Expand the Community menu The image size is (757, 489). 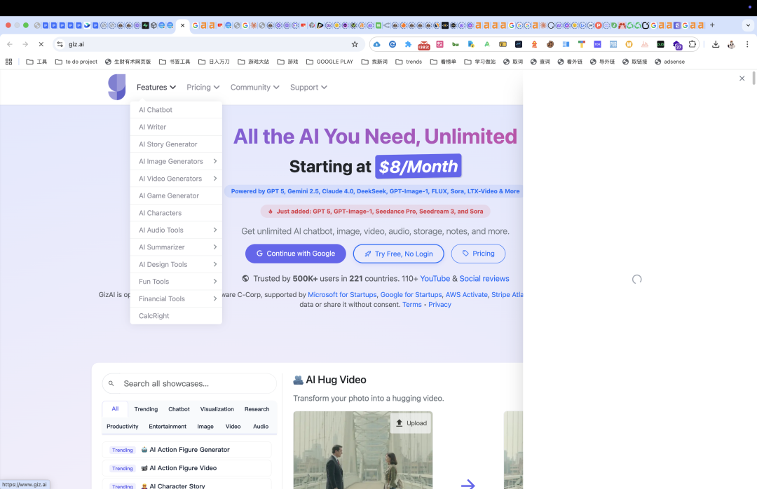tap(254, 88)
